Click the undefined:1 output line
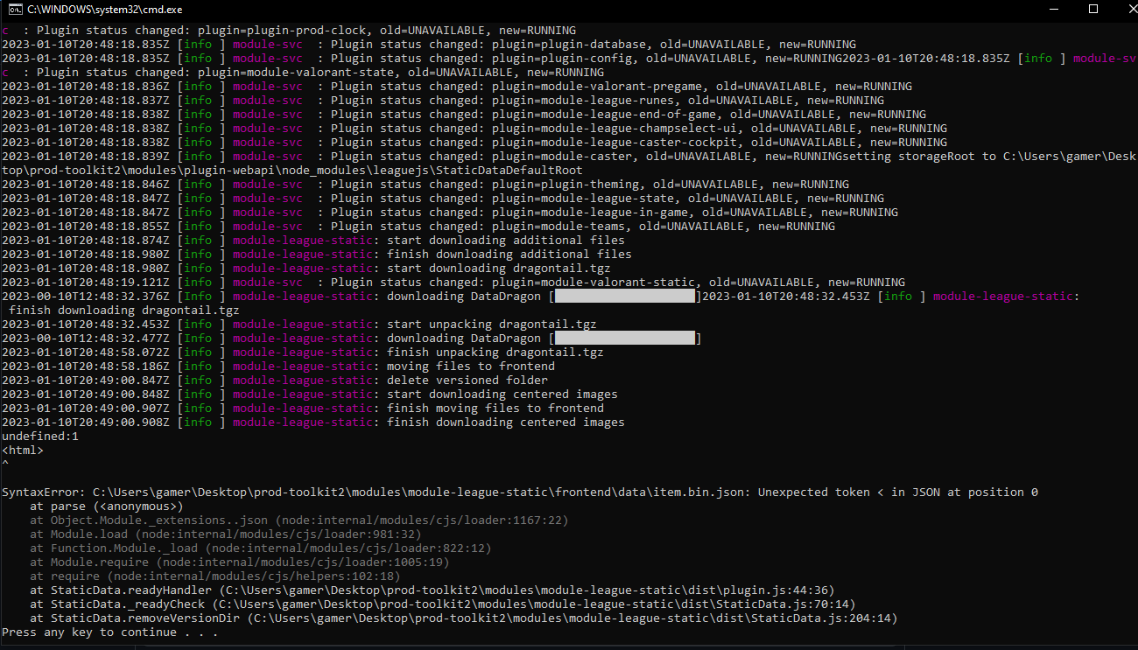This screenshot has width=1138, height=650. tap(39, 436)
